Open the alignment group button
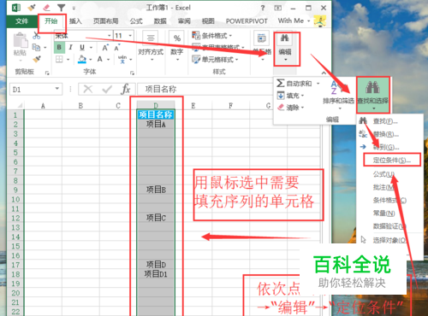Viewport: 428px width, 316px height. 151,45
